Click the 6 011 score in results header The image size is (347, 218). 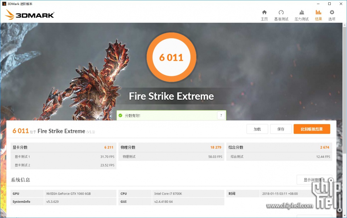[x=21, y=131]
